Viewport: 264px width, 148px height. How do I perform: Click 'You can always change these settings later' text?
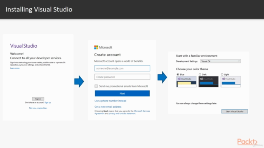coord(196,103)
